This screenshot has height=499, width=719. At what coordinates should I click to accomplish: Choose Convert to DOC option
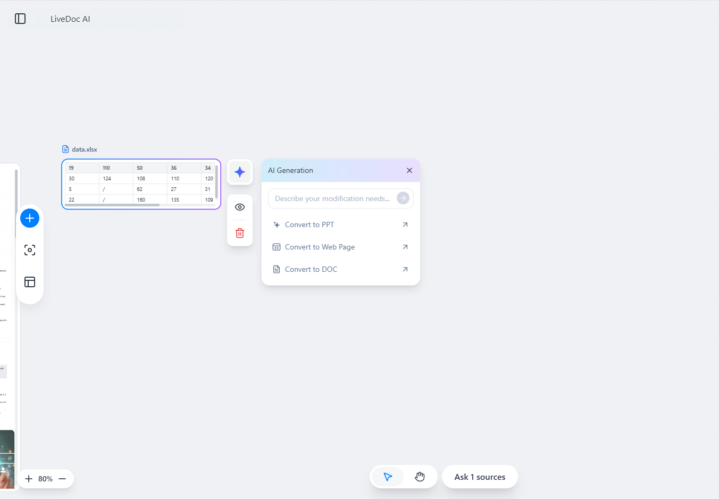coord(311,269)
